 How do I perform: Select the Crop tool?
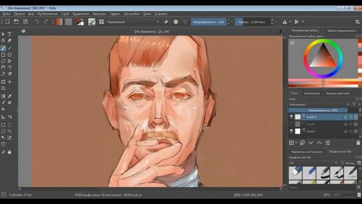3,88
